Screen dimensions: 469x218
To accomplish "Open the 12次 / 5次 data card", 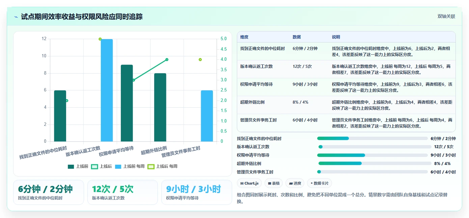I will (122, 192).
